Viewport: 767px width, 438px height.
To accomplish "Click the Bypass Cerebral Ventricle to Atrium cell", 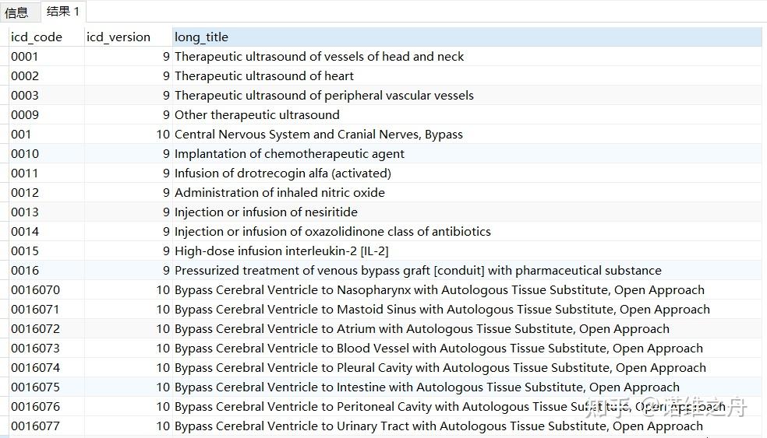I will tap(422, 328).
